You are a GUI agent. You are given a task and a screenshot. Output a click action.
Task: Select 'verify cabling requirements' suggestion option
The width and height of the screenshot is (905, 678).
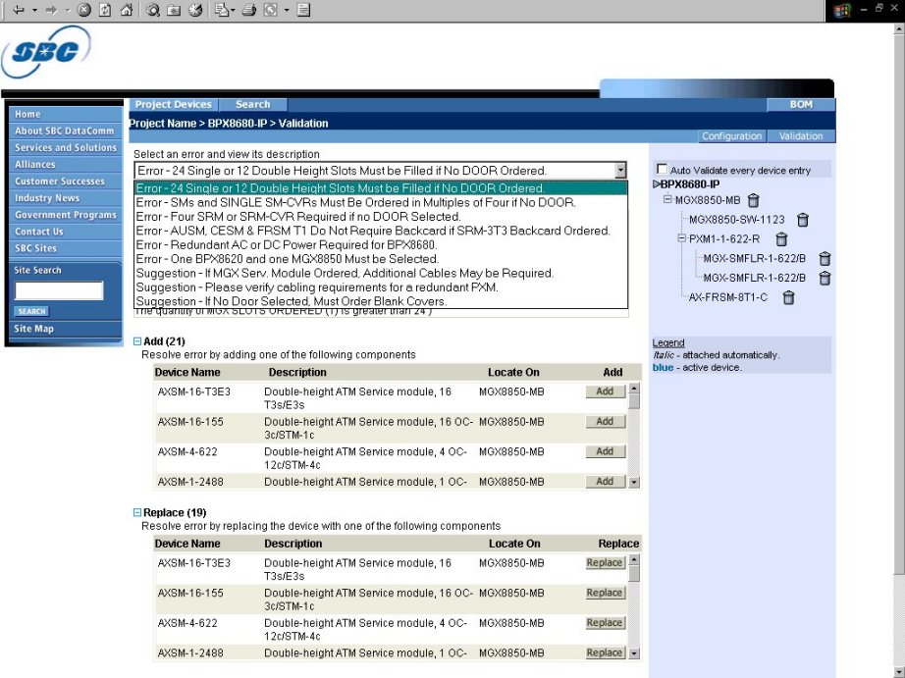point(381,287)
